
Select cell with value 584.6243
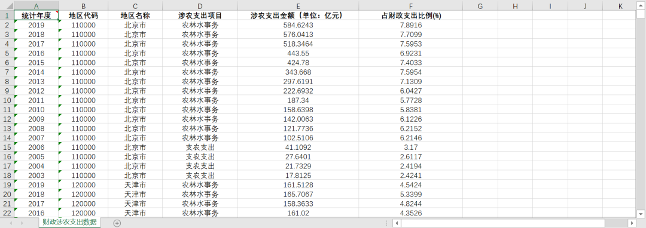pyautogui.click(x=298, y=25)
